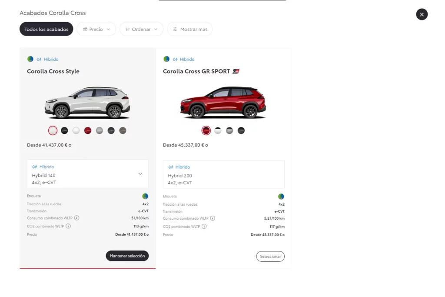Click the 5,2 l/100 km consumption value
The image size is (445, 297).
point(274,218)
